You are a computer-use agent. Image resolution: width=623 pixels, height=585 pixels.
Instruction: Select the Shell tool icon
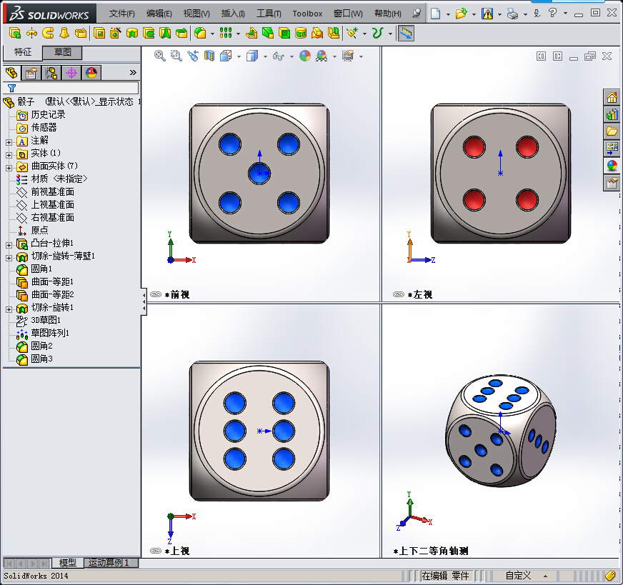click(284, 34)
